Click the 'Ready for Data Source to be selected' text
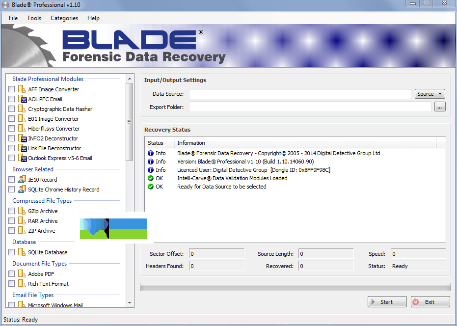The height and width of the screenshot is (326, 457). pos(222,187)
